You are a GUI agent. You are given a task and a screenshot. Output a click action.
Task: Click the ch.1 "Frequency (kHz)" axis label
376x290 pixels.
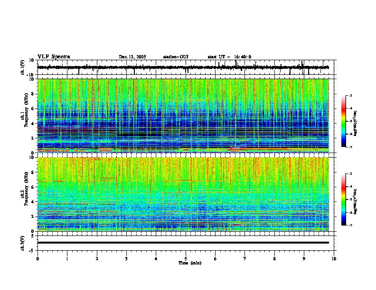26,110
